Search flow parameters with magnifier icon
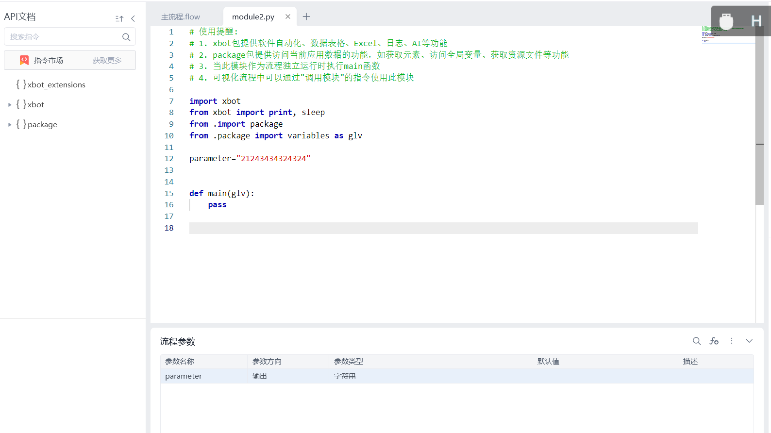Viewport: 771px width, 433px height. (x=697, y=341)
